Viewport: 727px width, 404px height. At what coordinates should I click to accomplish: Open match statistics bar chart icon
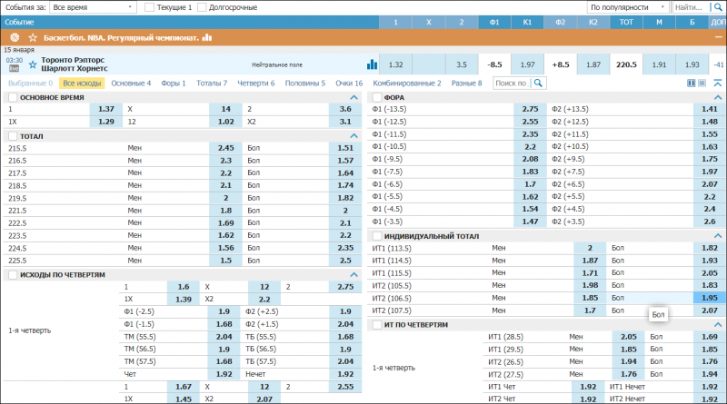coord(372,64)
